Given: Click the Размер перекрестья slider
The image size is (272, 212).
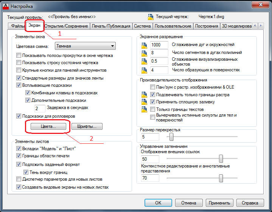Looking at the screenshot, I should point(171,137).
